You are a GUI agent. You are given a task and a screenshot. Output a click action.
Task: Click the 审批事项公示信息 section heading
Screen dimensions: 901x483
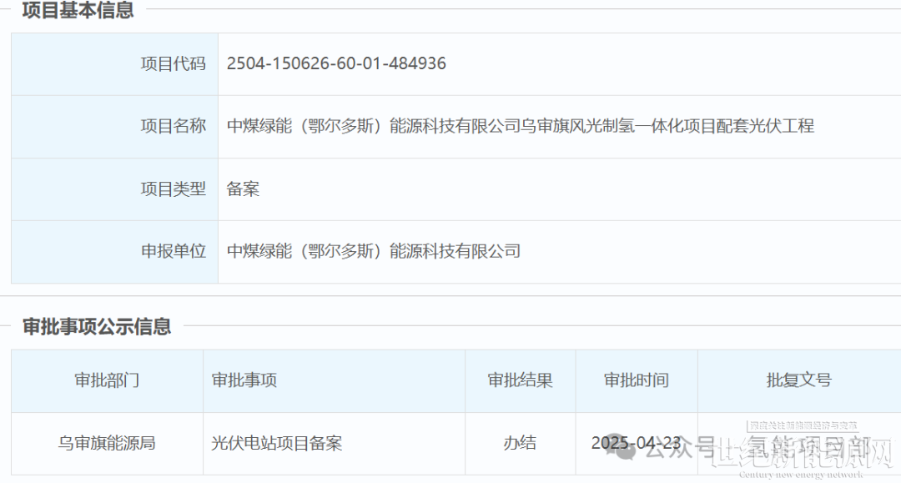pos(97,326)
